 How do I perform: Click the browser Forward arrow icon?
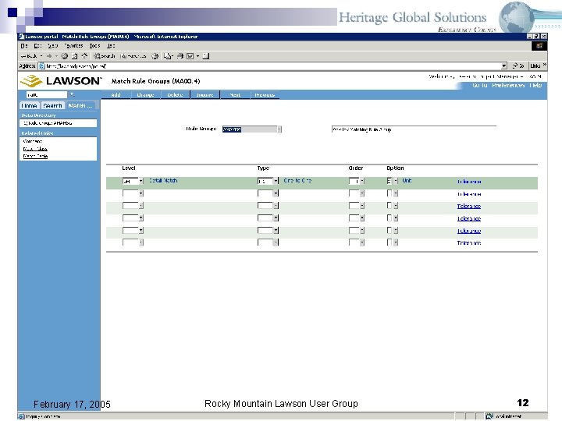point(49,56)
